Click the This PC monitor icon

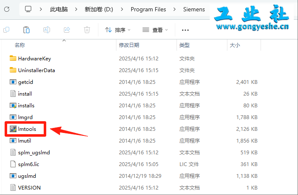[x=28, y=9]
